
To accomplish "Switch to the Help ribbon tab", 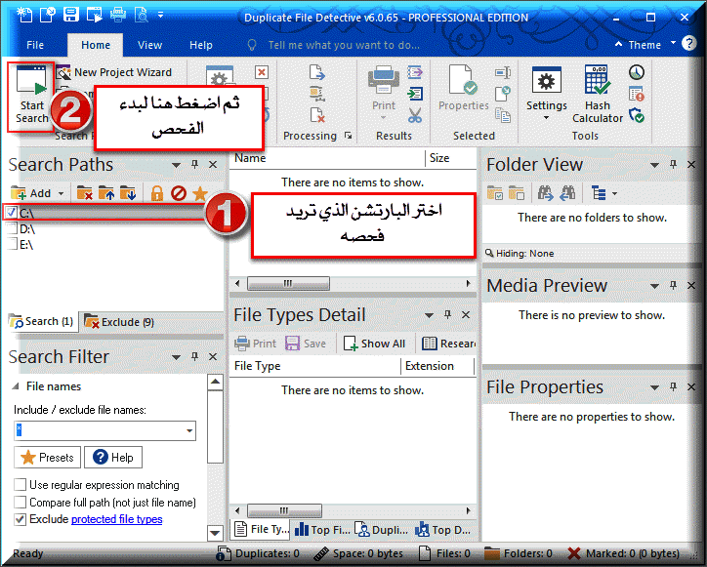I will [x=200, y=45].
